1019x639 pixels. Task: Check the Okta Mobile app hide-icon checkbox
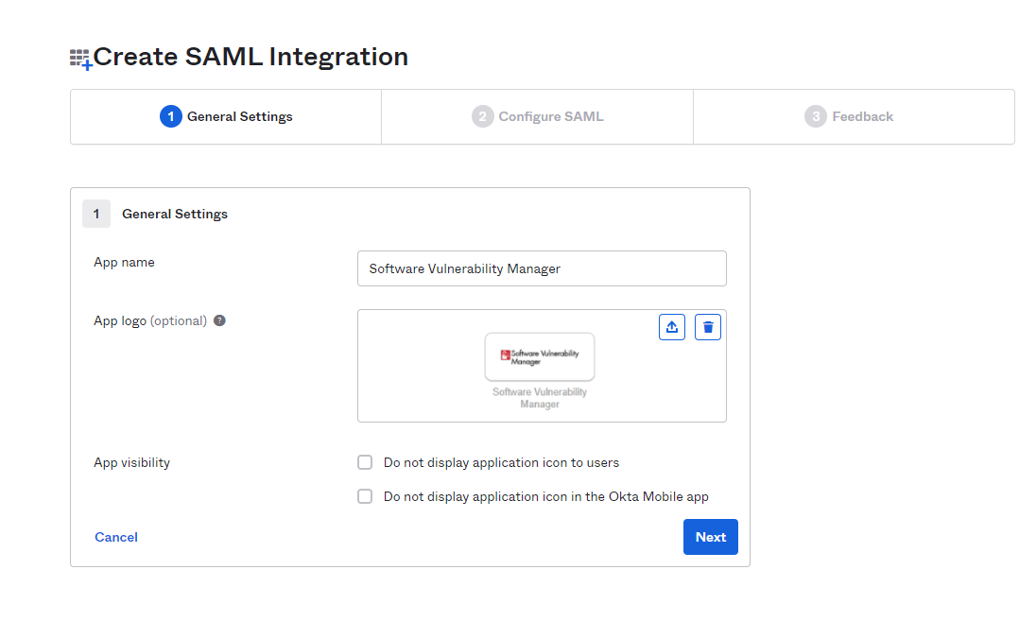[365, 496]
